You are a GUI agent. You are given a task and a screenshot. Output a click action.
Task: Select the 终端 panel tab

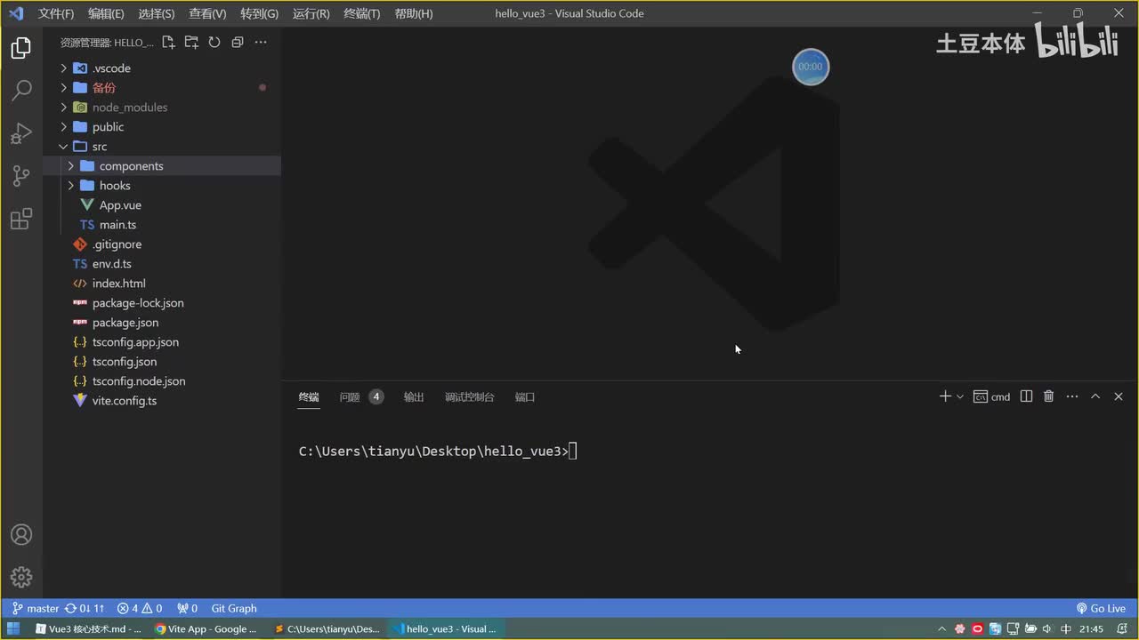(x=309, y=397)
